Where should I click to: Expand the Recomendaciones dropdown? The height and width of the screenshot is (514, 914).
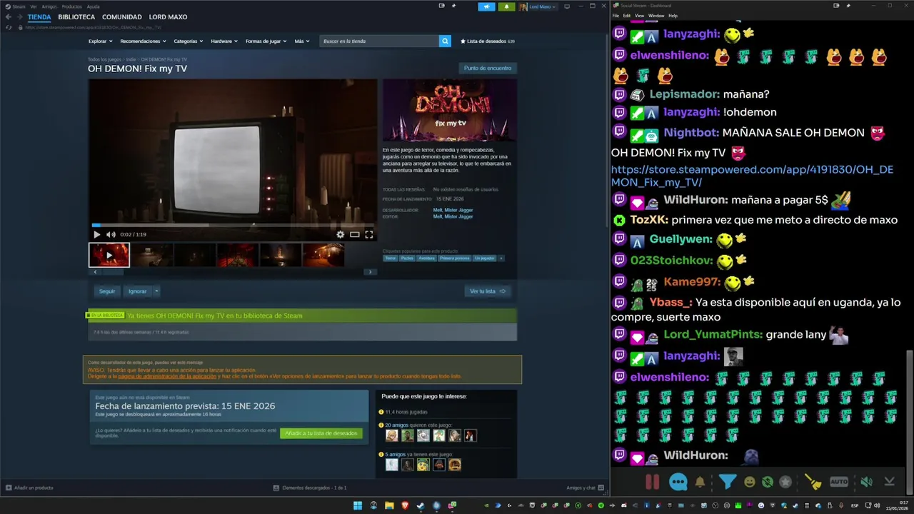[142, 41]
